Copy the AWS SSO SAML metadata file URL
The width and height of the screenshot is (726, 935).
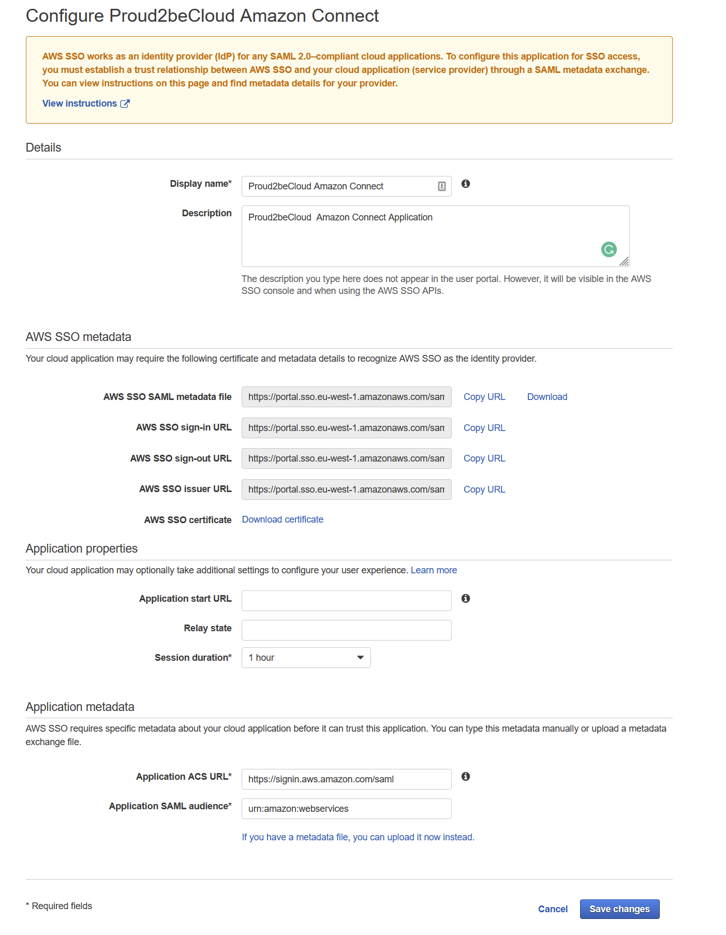pyautogui.click(x=484, y=397)
